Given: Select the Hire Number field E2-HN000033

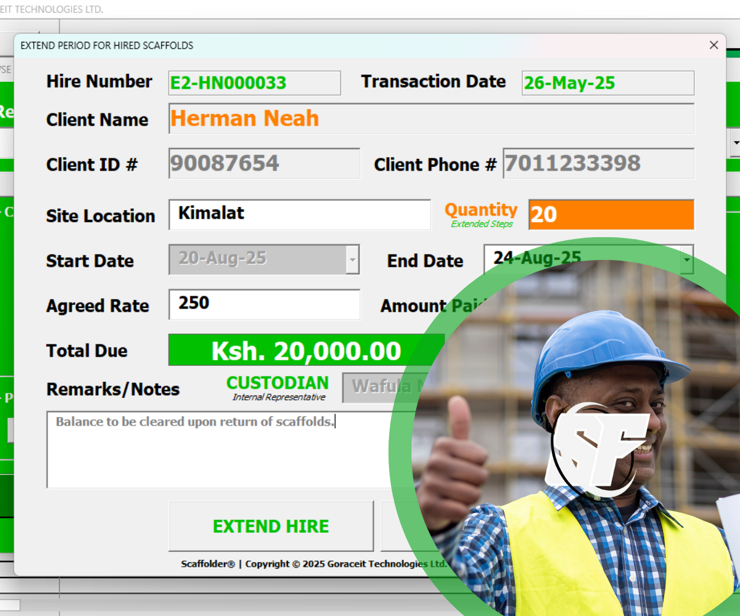Looking at the screenshot, I should tap(254, 83).
